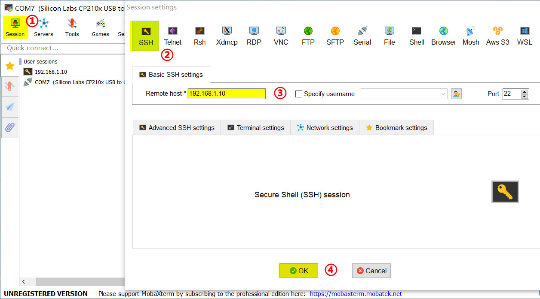Enable the Specify username checkbox

(299, 94)
